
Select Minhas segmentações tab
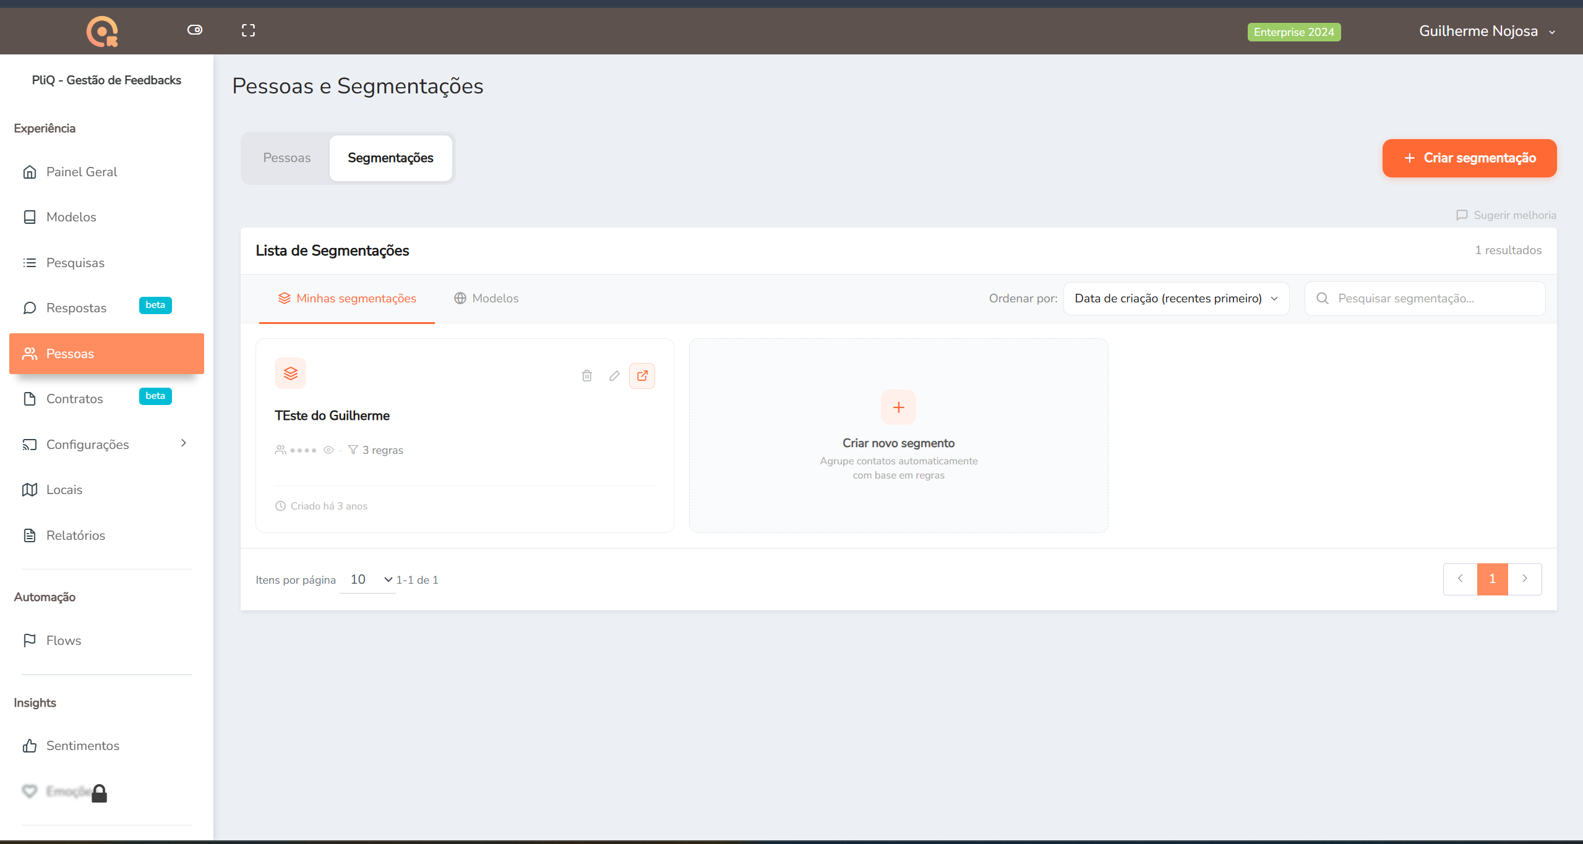[x=347, y=299]
